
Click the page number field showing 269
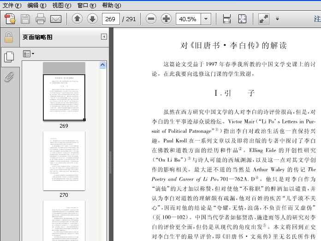111,19
